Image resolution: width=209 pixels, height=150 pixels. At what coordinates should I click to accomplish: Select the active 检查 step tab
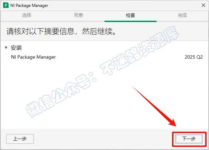coord(130,15)
